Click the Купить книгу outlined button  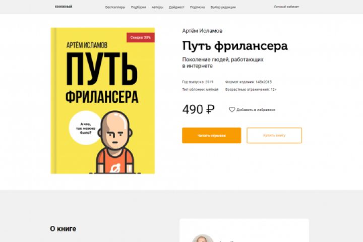coord(274,136)
